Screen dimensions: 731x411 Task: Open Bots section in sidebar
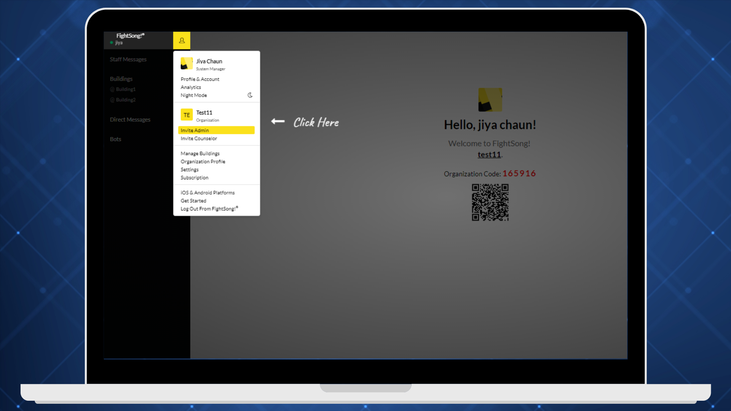click(115, 139)
